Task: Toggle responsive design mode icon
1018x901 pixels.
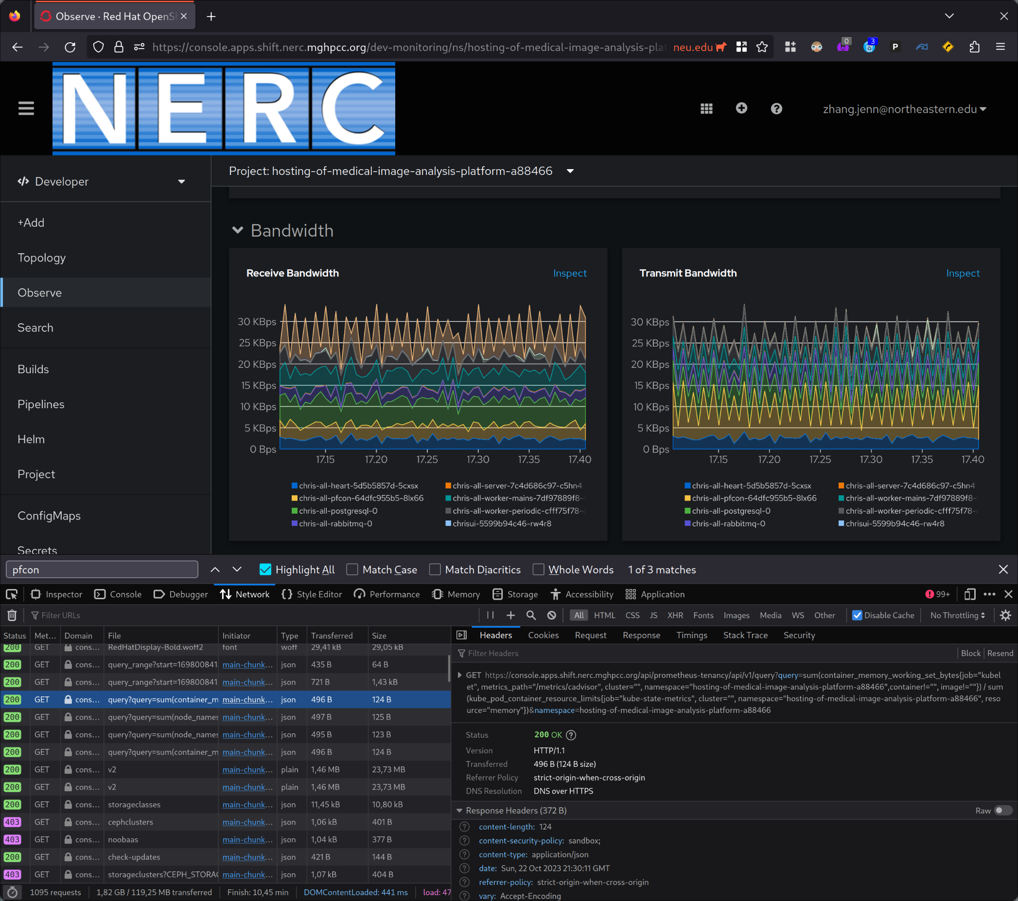Action: (x=970, y=594)
